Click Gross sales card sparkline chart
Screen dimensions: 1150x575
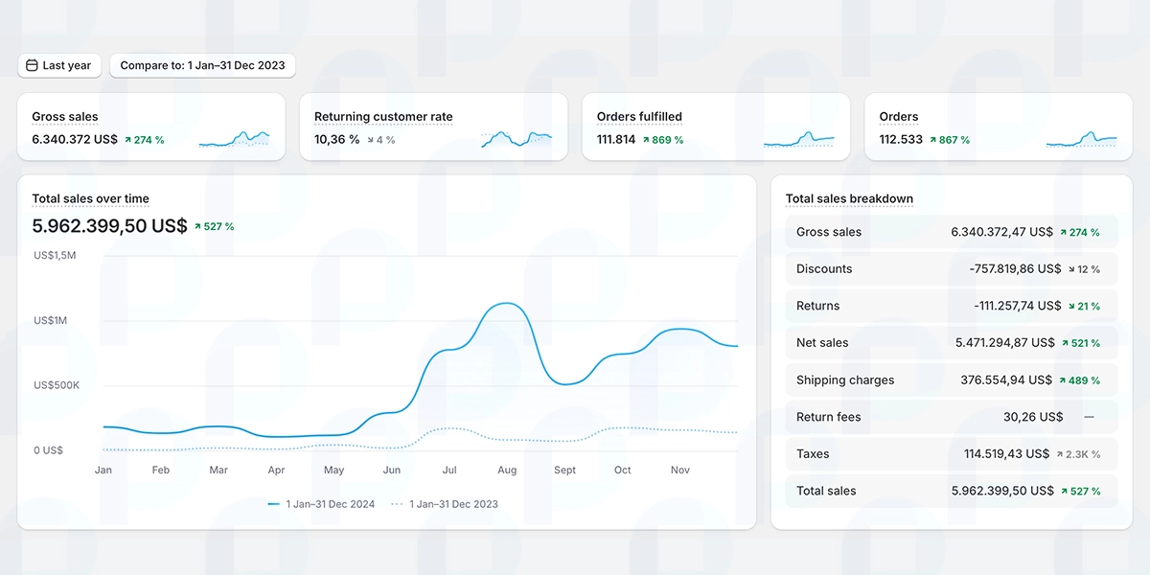[x=235, y=139]
